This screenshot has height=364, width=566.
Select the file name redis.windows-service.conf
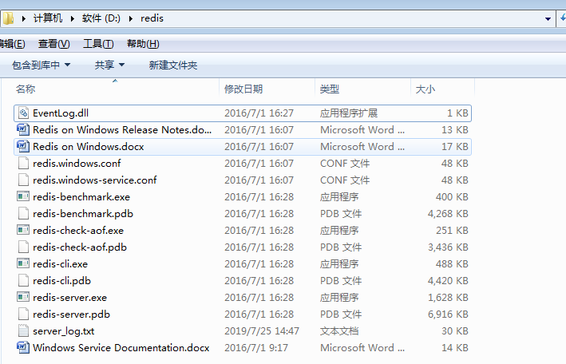pos(95,180)
